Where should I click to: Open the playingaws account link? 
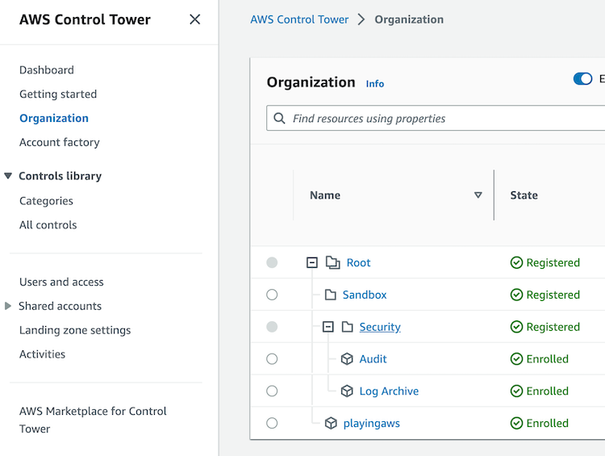tap(372, 424)
